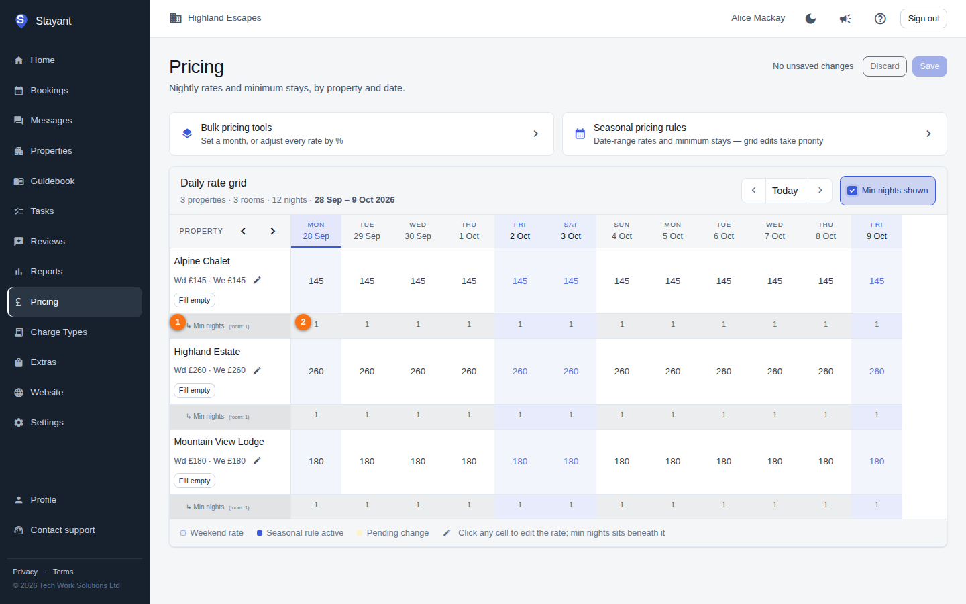Click Fill empty for Highland Estate
The height and width of the screenshot is (604, 966).
(195, 390)
